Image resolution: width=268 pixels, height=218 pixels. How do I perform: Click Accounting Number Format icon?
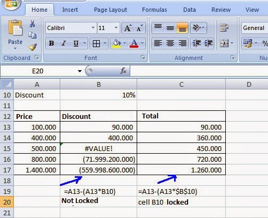tap(248, 43)
